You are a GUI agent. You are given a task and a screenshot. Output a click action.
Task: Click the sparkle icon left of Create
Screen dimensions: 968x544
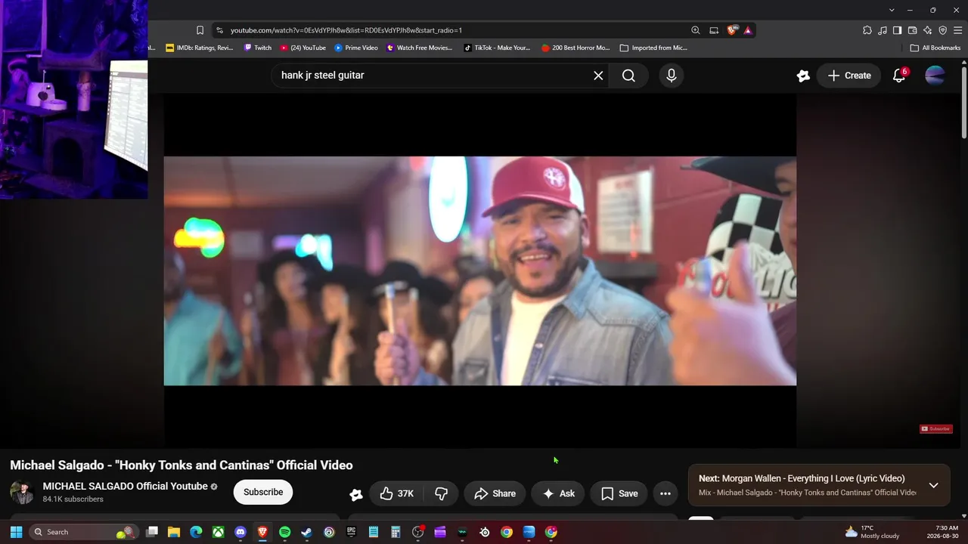[803, 76]
